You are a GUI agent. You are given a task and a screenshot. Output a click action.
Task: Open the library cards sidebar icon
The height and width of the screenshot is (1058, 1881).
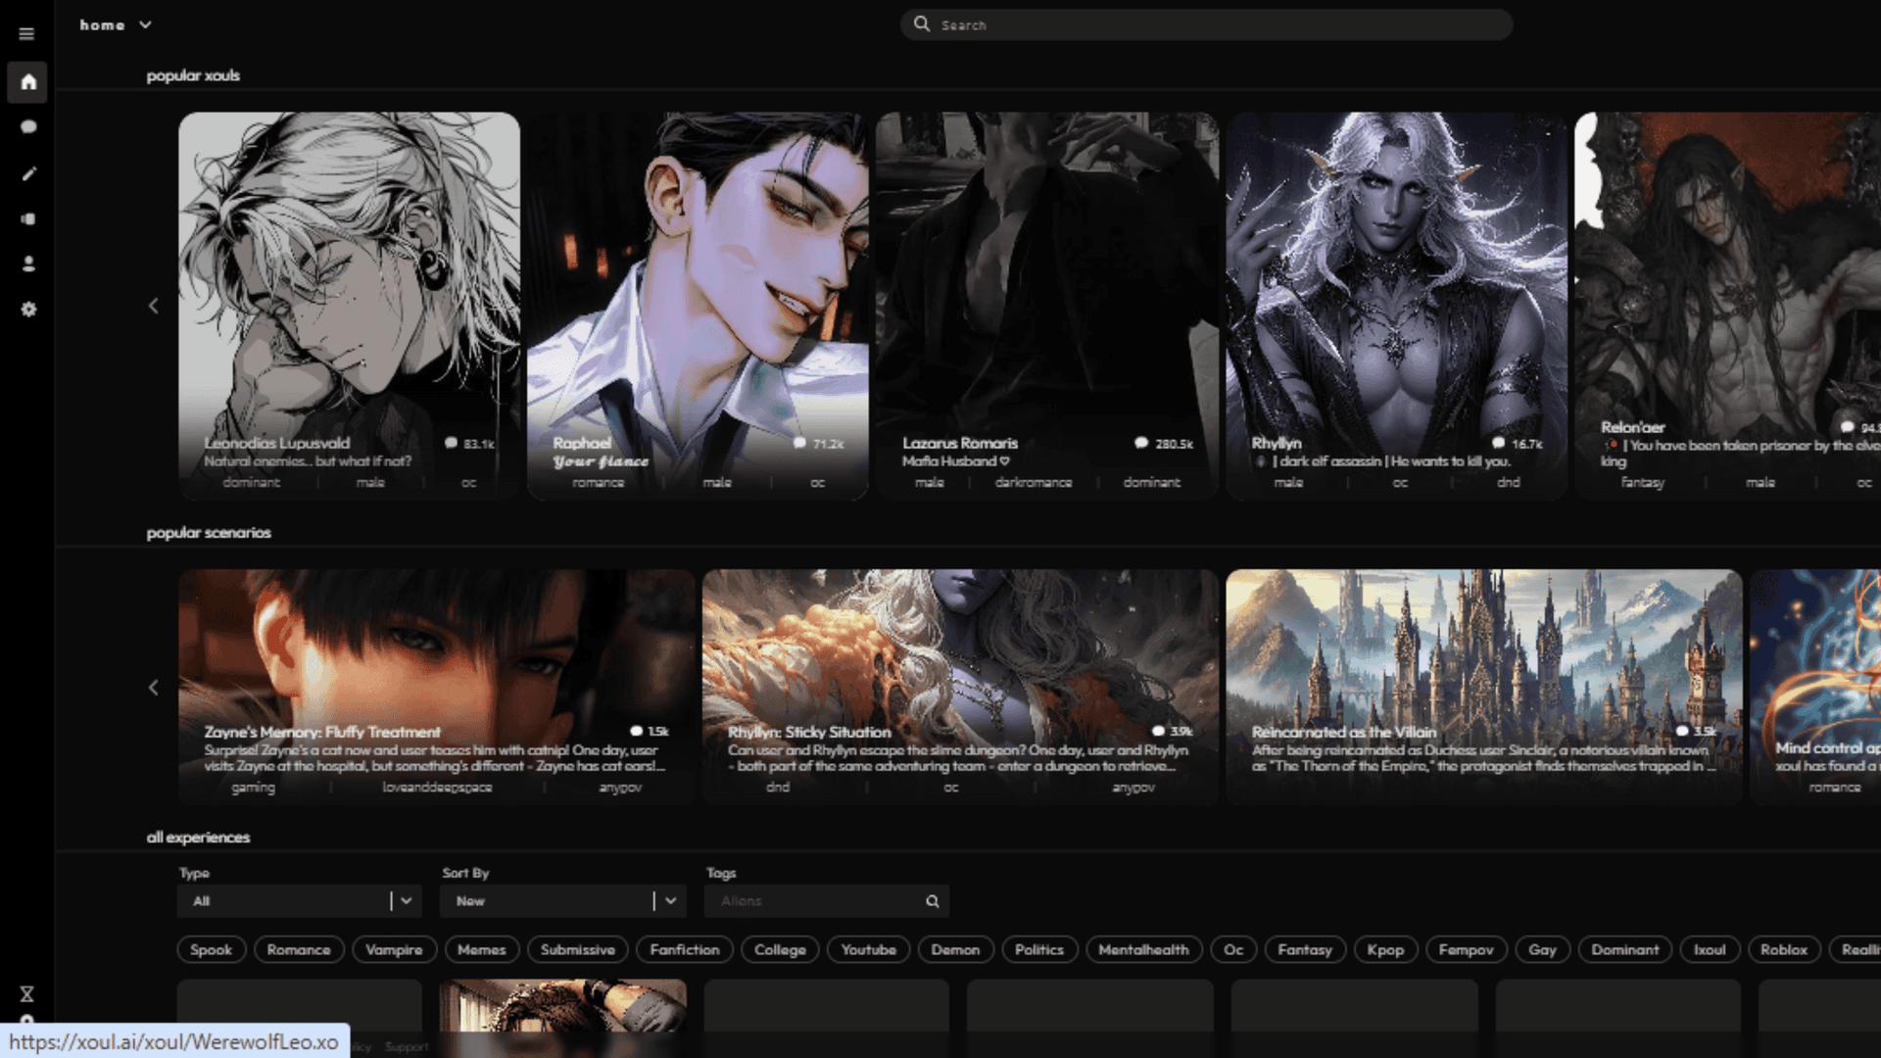tap(28, 218)
